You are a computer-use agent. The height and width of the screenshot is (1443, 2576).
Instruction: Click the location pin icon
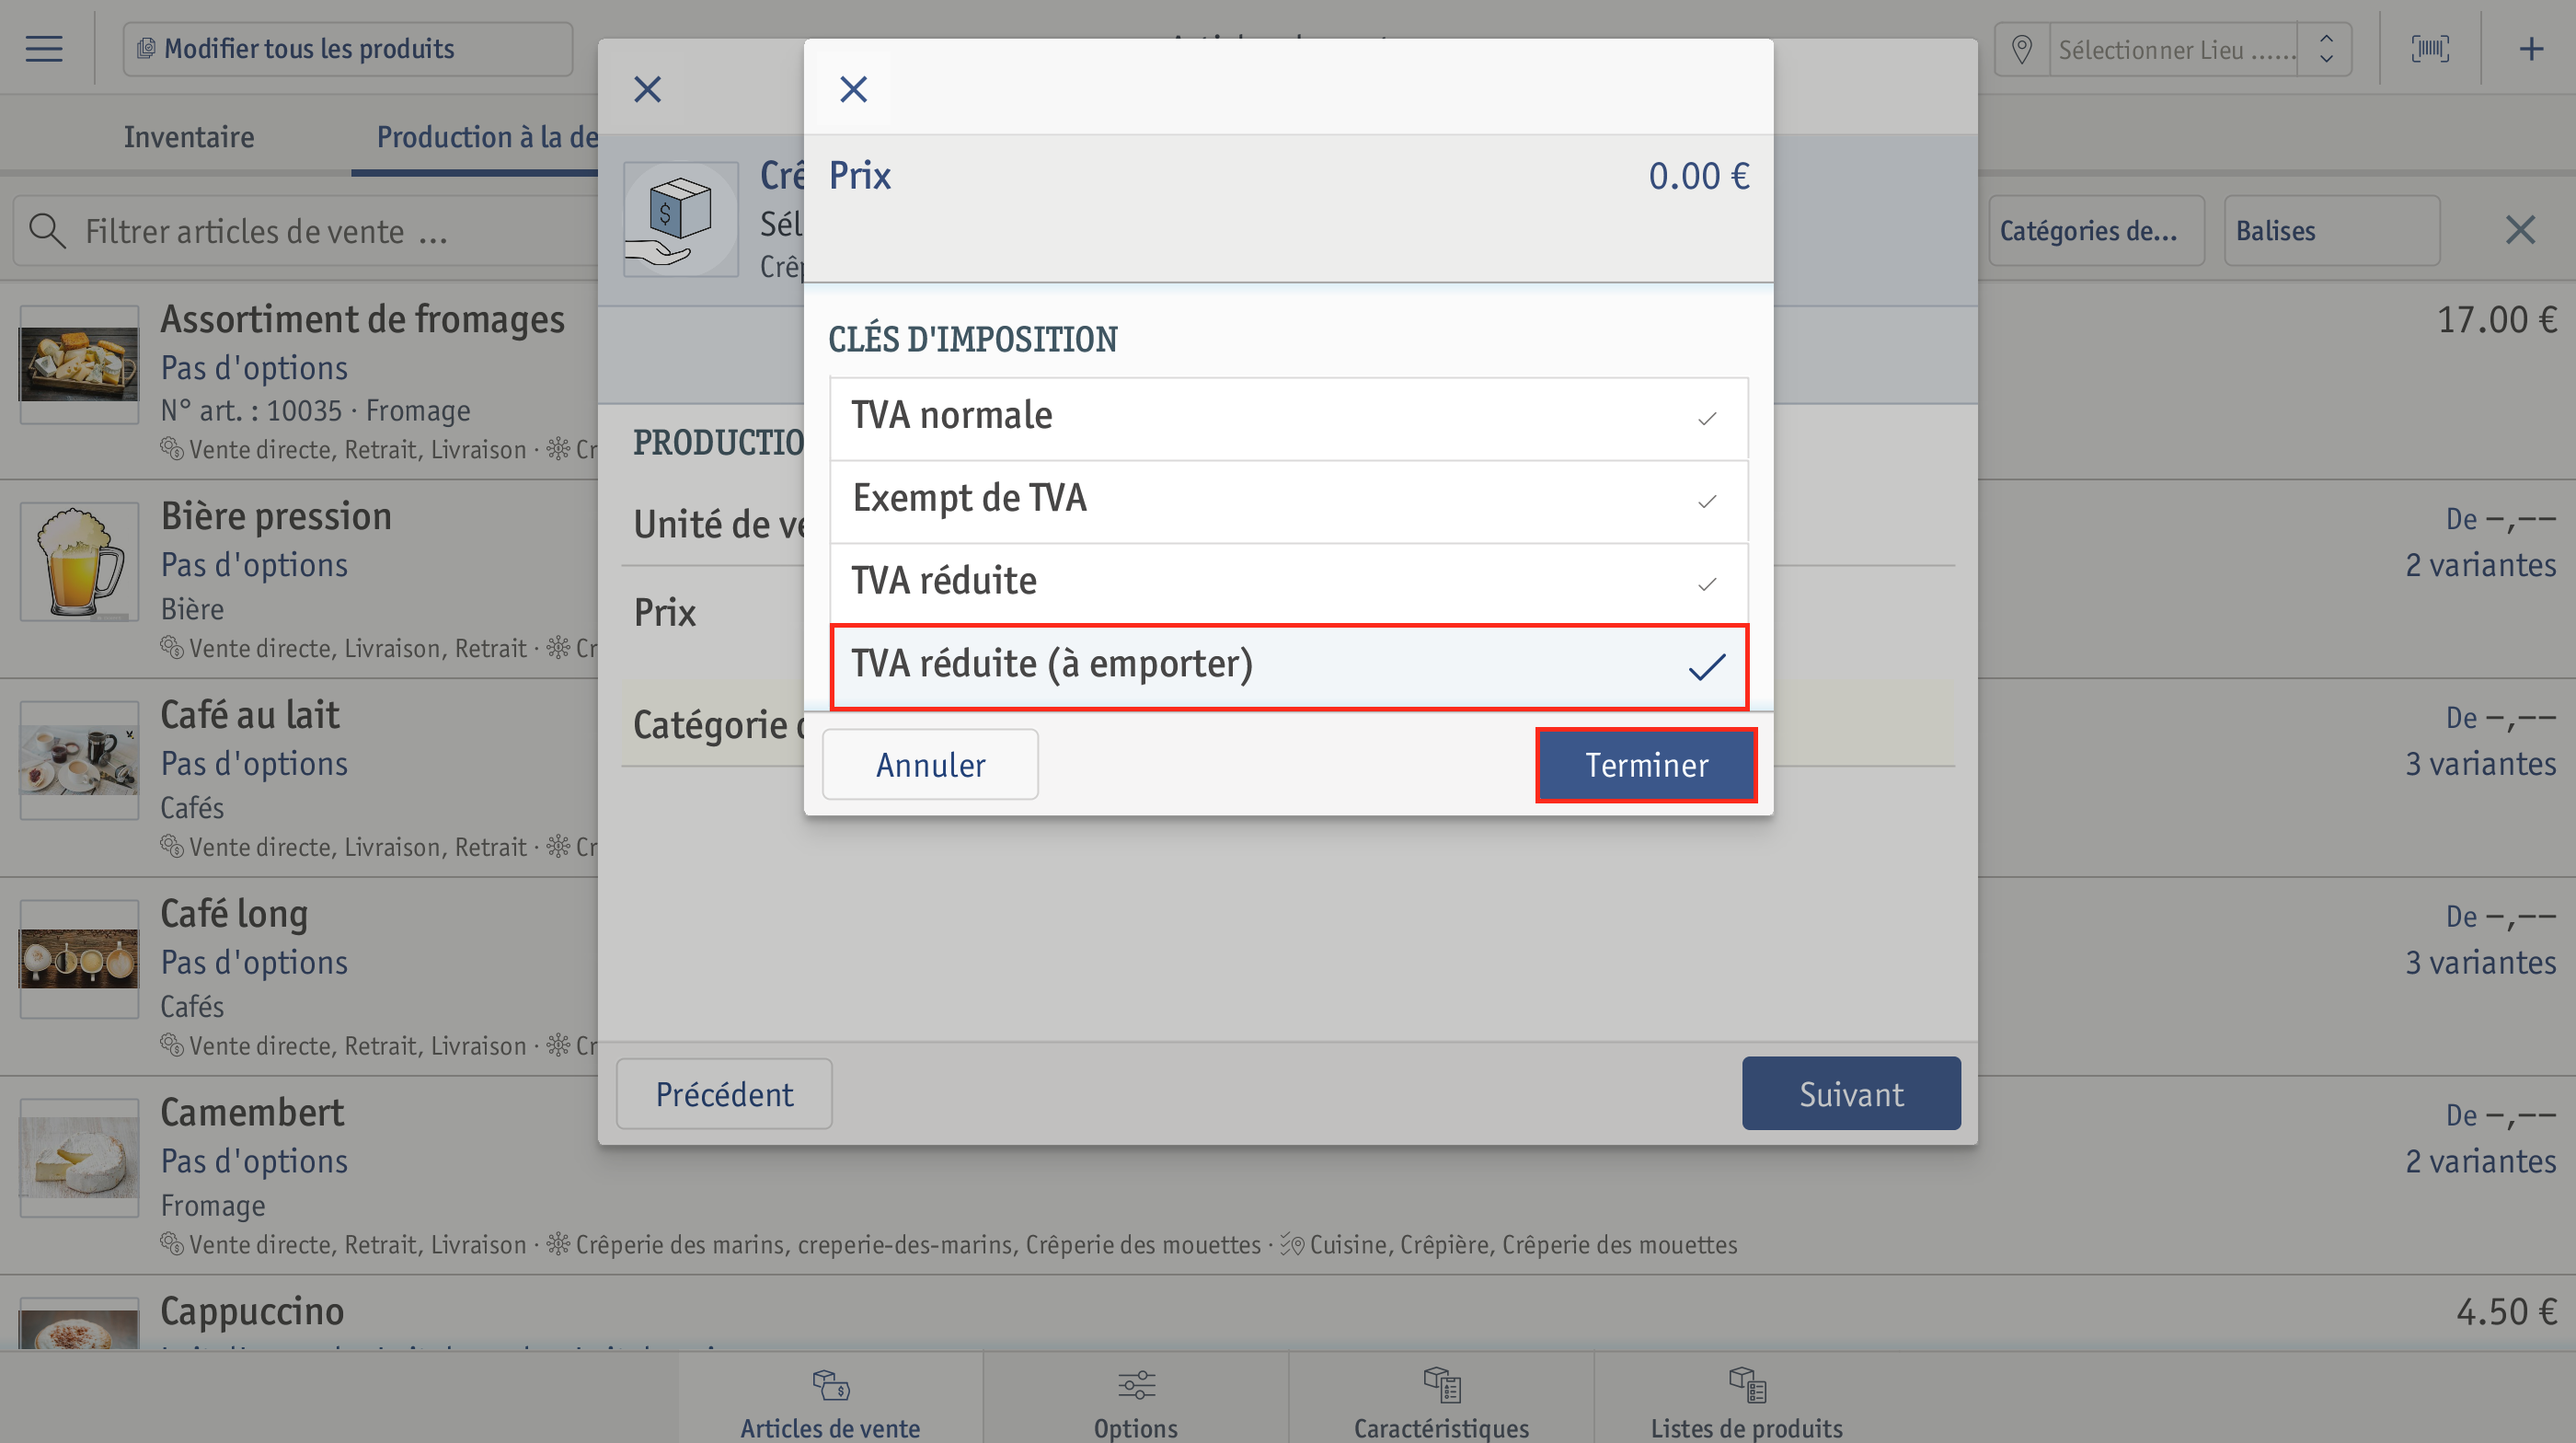(x=2022, y=49)
